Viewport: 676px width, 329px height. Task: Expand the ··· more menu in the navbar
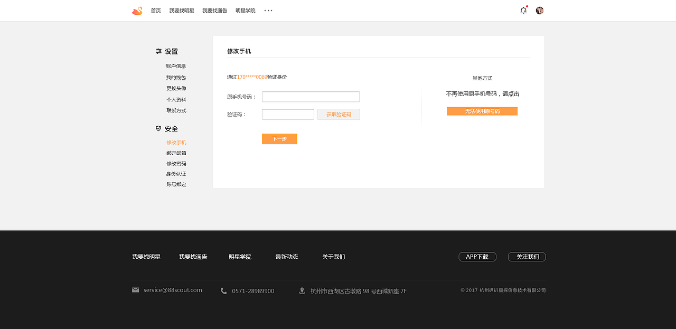tap(268, 10)
